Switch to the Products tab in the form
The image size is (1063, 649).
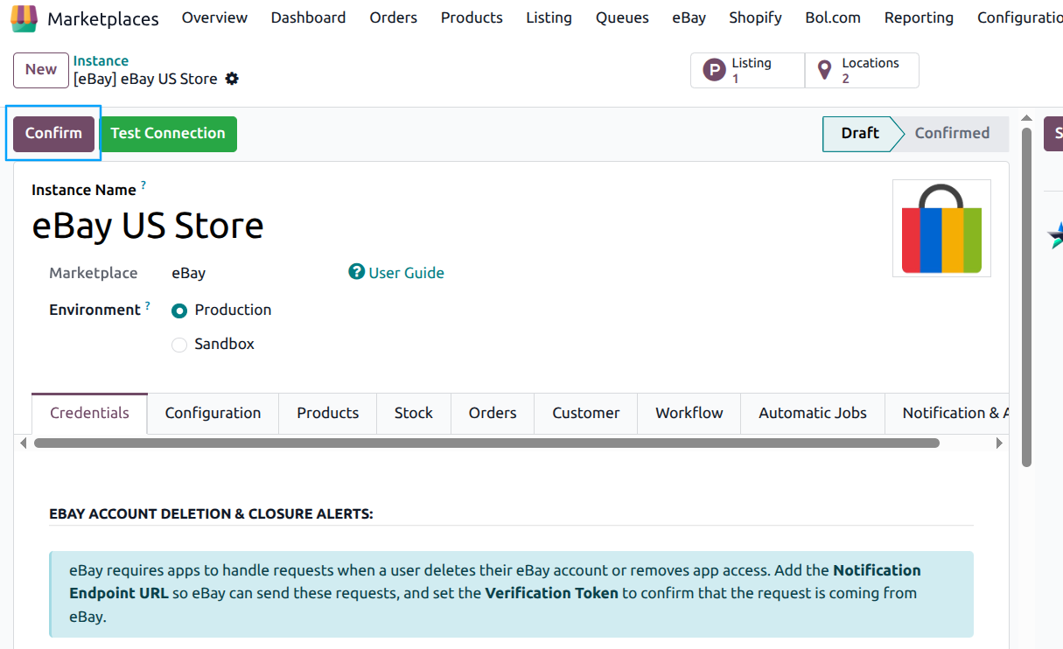(327, 413)
